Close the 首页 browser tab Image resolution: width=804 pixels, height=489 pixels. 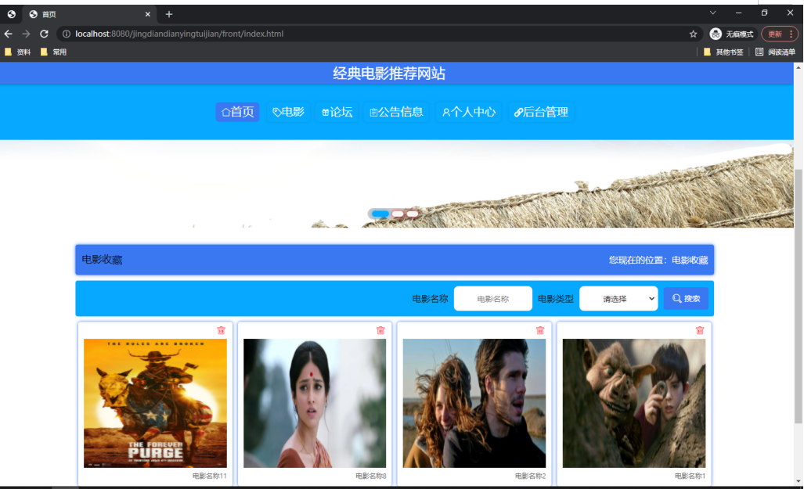click(148, 14)
